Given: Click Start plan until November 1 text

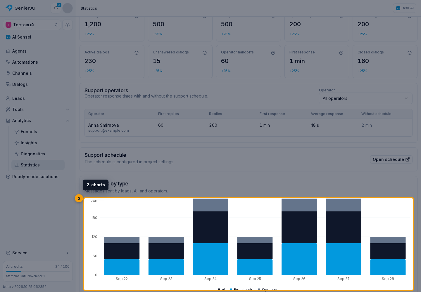Looking at the screenshot, I should 25,276.
